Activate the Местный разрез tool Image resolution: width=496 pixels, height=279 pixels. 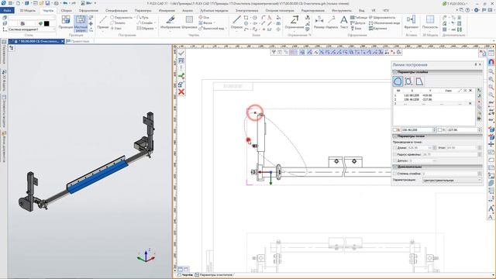(81, 23)
